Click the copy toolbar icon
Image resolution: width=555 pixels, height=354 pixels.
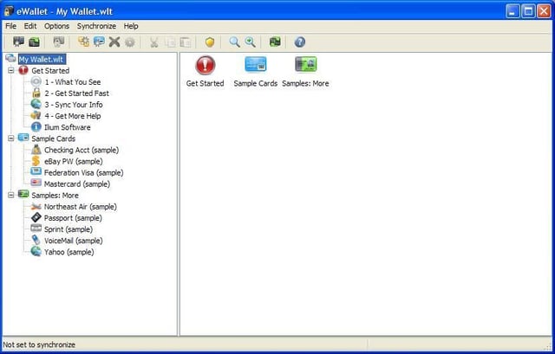click(170, 42)
